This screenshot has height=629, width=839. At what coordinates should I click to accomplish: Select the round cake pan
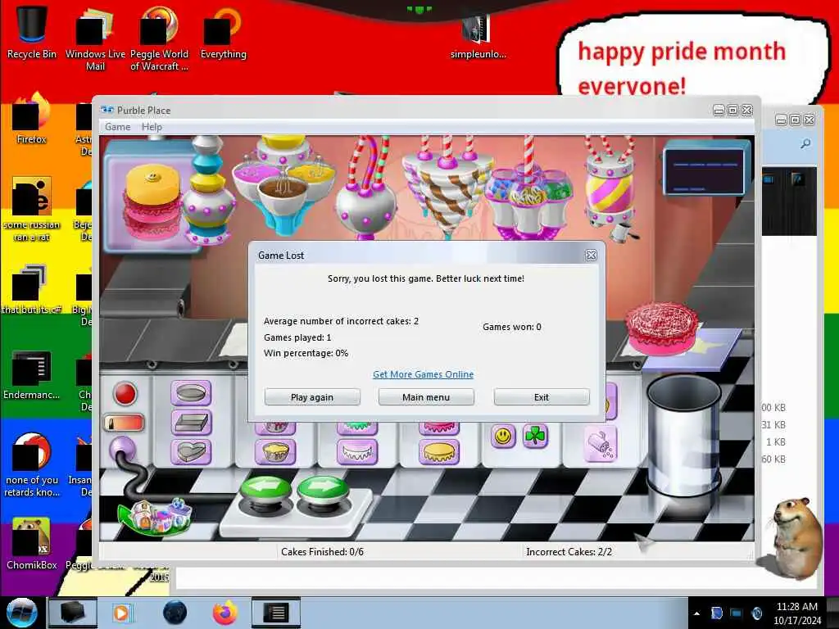(x=191, y=393)
